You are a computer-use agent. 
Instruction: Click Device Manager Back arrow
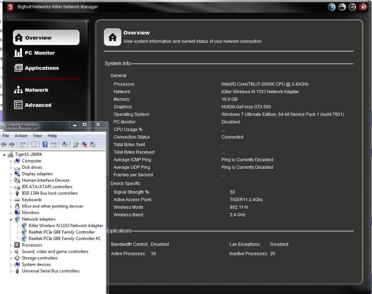(x=4, y=144)
